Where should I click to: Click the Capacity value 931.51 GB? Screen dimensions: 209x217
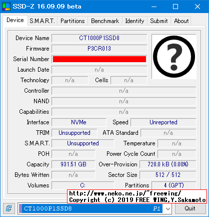coord(73,164)
